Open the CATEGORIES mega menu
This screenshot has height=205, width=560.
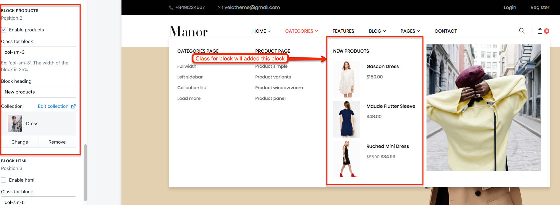click(x=301, y=31)
